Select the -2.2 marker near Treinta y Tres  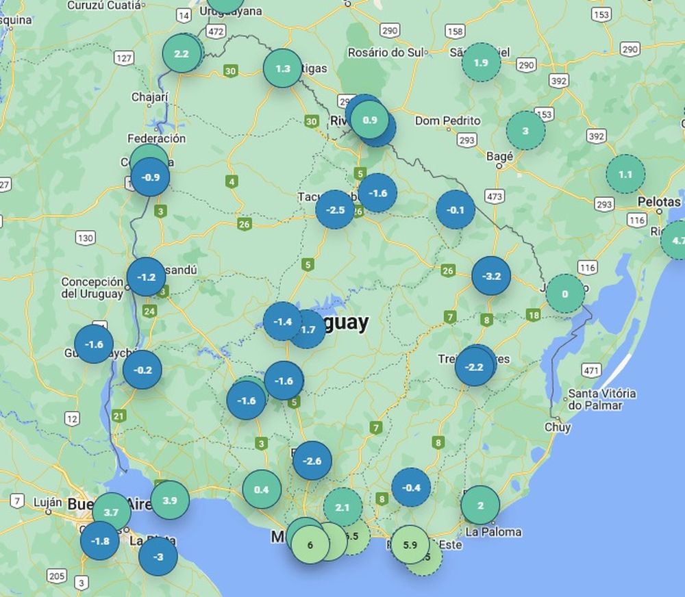click(474, 367)
